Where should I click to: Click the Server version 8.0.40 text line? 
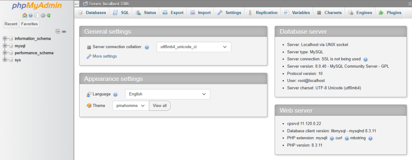click(x=338, y=67)
